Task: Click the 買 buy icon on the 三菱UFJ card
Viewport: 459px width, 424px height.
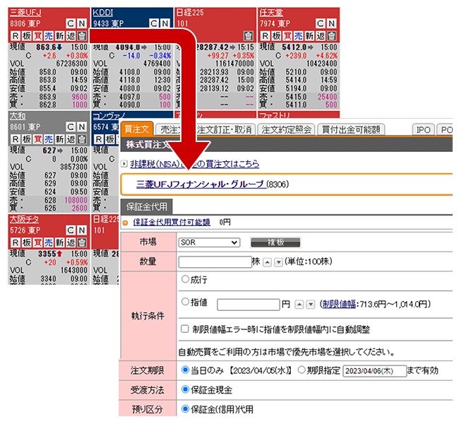Action: pos(37,36)
